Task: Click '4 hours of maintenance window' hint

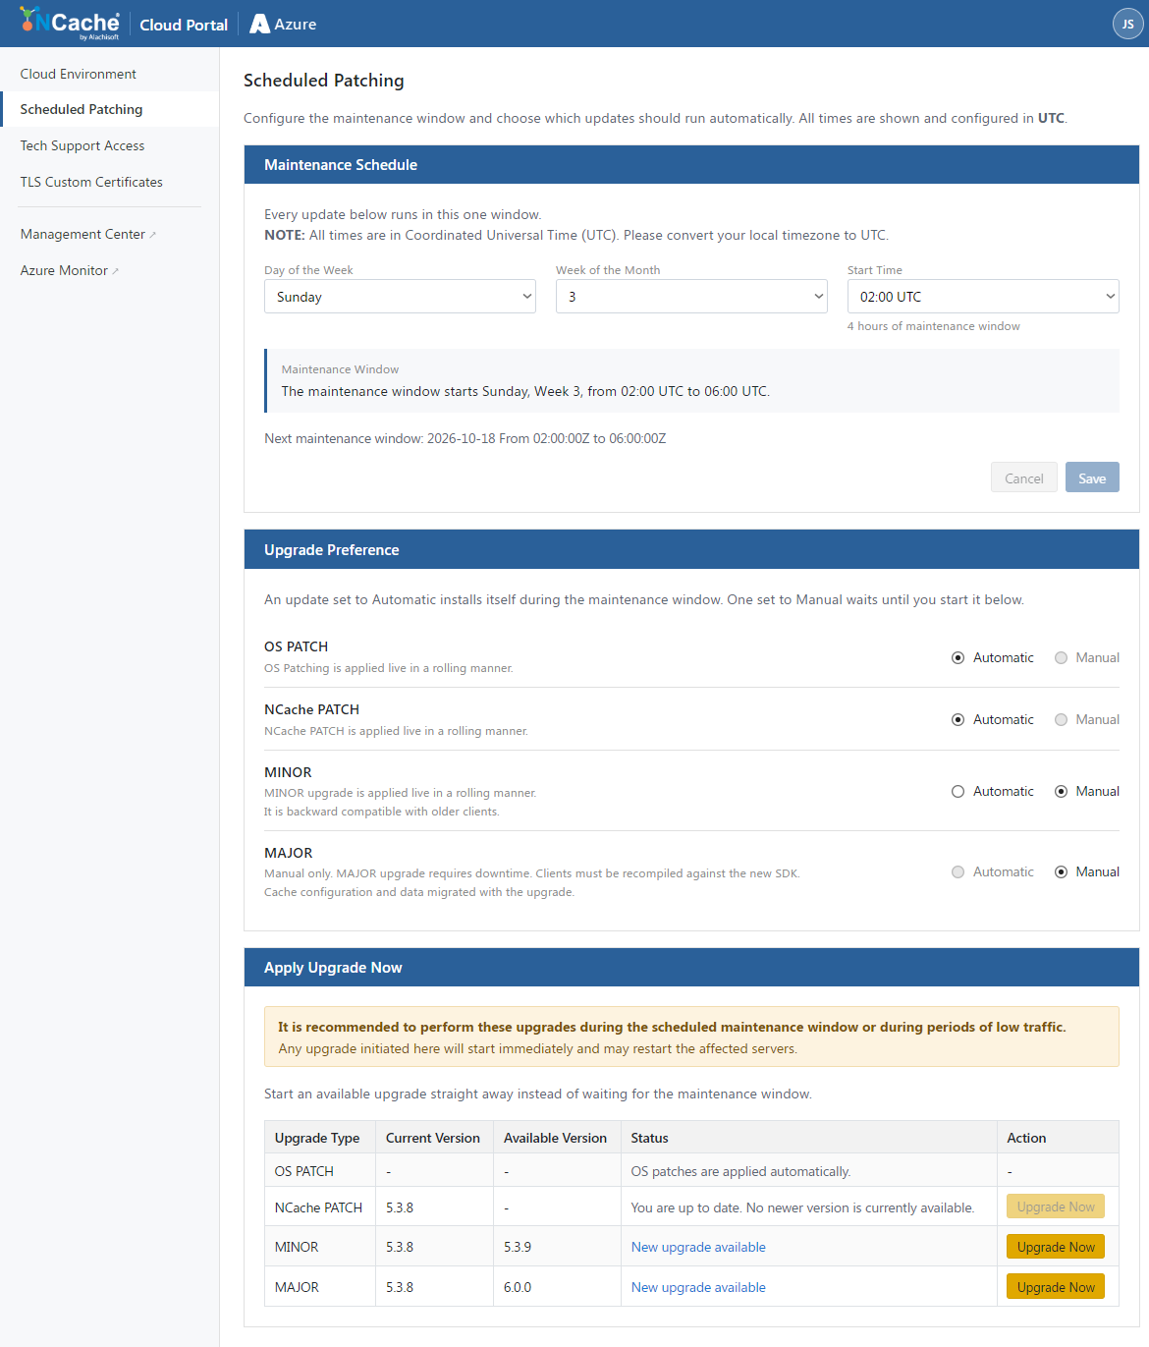Action: pyautogui.click(x=934, y=326)
